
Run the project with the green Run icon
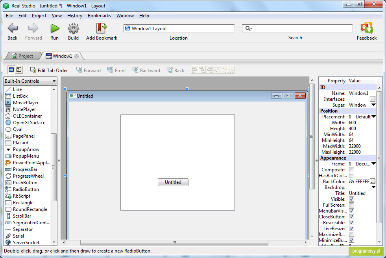pos(55,29)
